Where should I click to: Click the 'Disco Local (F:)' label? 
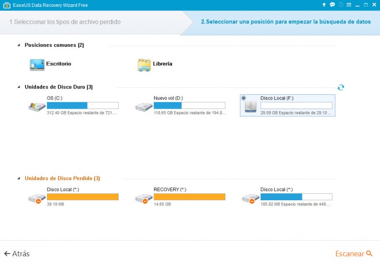277,99
